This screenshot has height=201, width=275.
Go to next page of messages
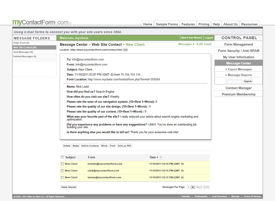click(x=204, y=187)
